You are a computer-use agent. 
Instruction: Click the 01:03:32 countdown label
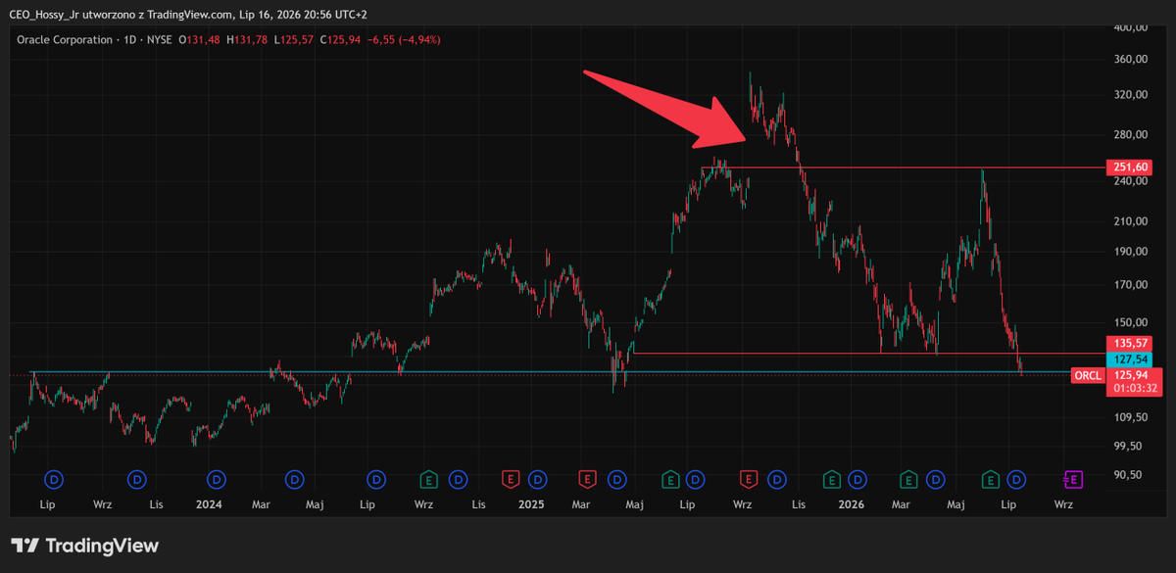pyautogui.click(x=1135, y=389)
